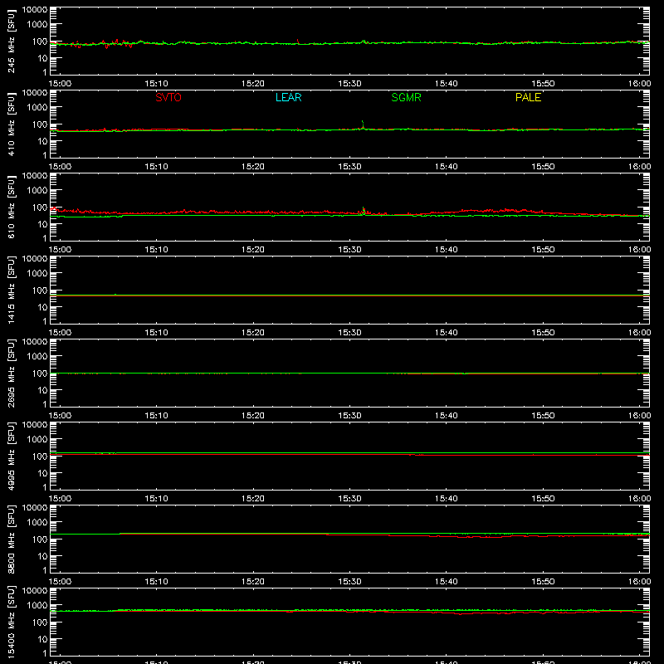664x664 pixels.
Task: Click the 15400 MHz [SFU] axis label
Action: click(11, 622)
